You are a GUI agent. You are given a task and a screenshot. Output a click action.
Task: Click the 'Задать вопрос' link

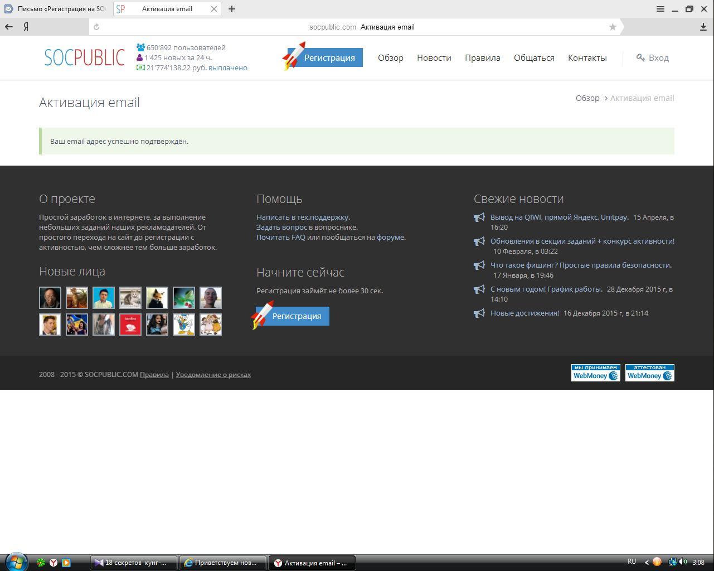point(281,227)
